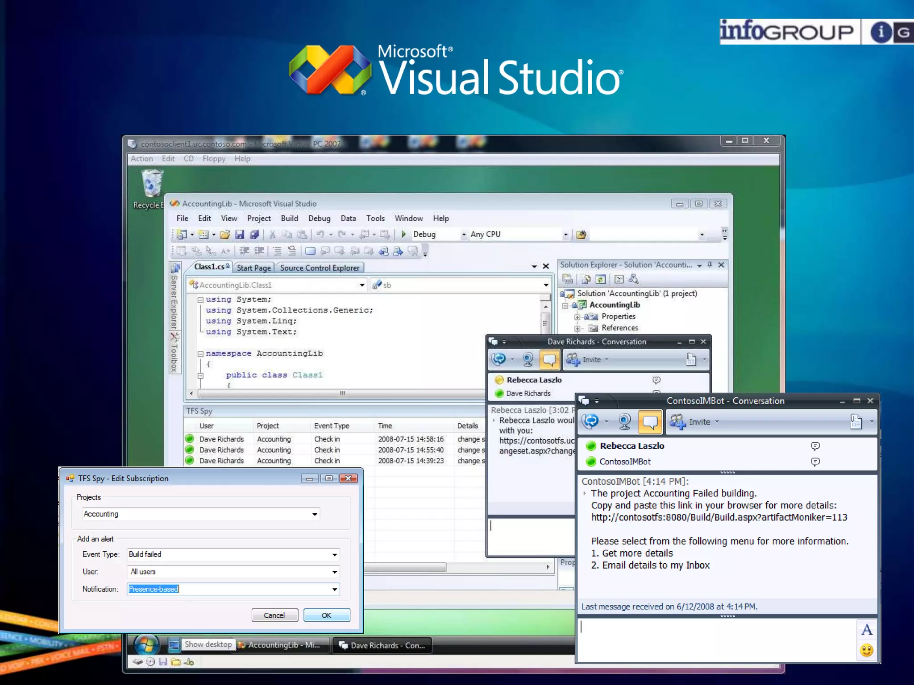
Task: Click the code editor horizontal scrollbar
Action: click(342, 393)
